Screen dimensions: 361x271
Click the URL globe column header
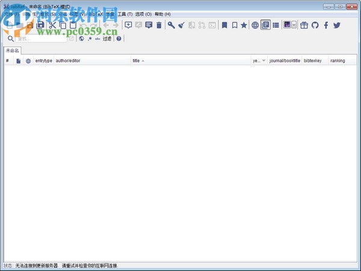[x=28, y=61]
